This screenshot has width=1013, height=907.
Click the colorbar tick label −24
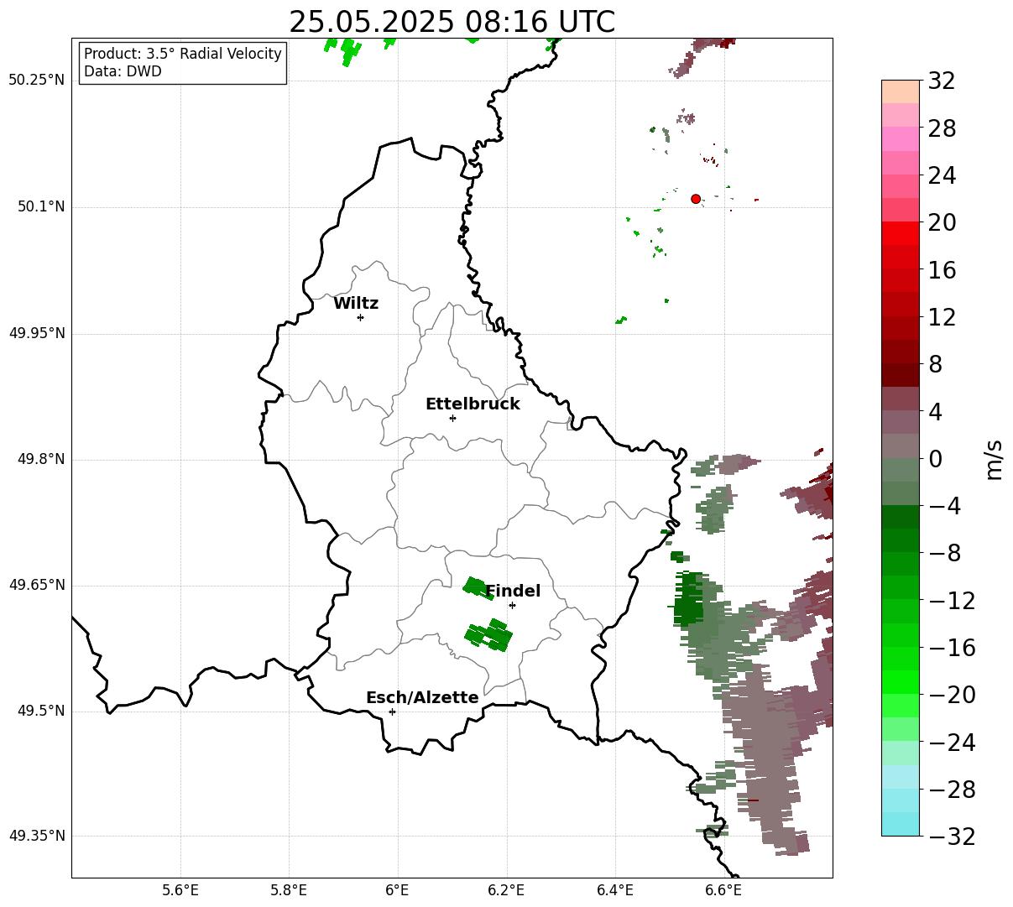click(951, 743)
